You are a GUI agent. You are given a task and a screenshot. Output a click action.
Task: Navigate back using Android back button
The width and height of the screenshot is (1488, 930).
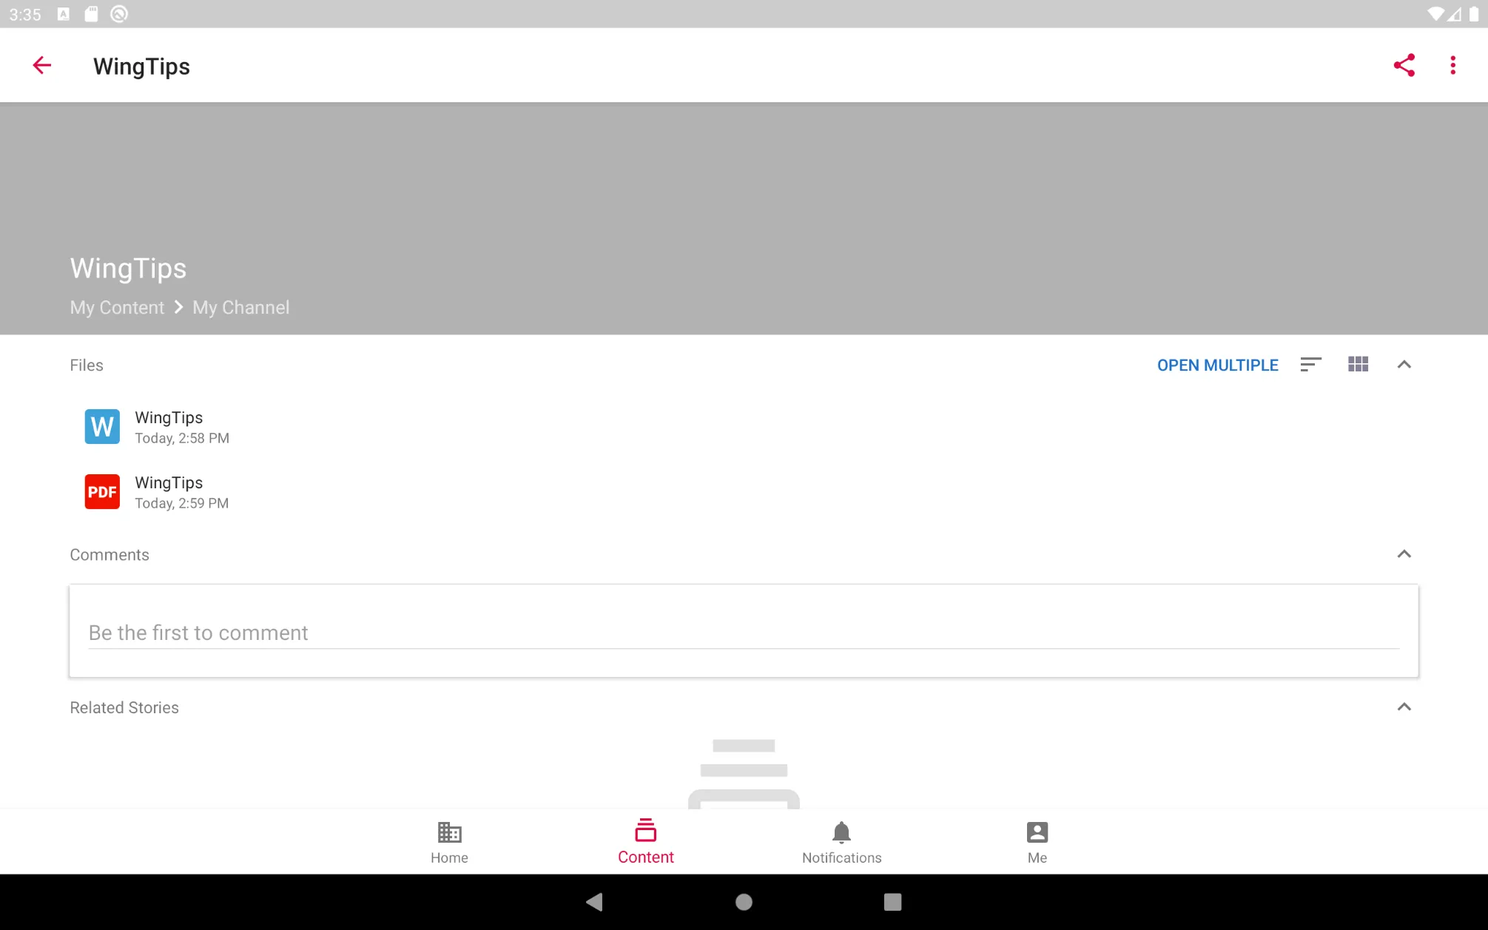(595, 900)
